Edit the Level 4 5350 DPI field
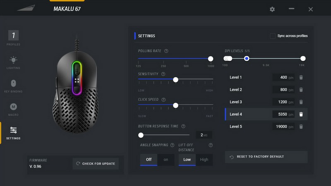This screenshot has width=331, height=186. click(283, 114)
